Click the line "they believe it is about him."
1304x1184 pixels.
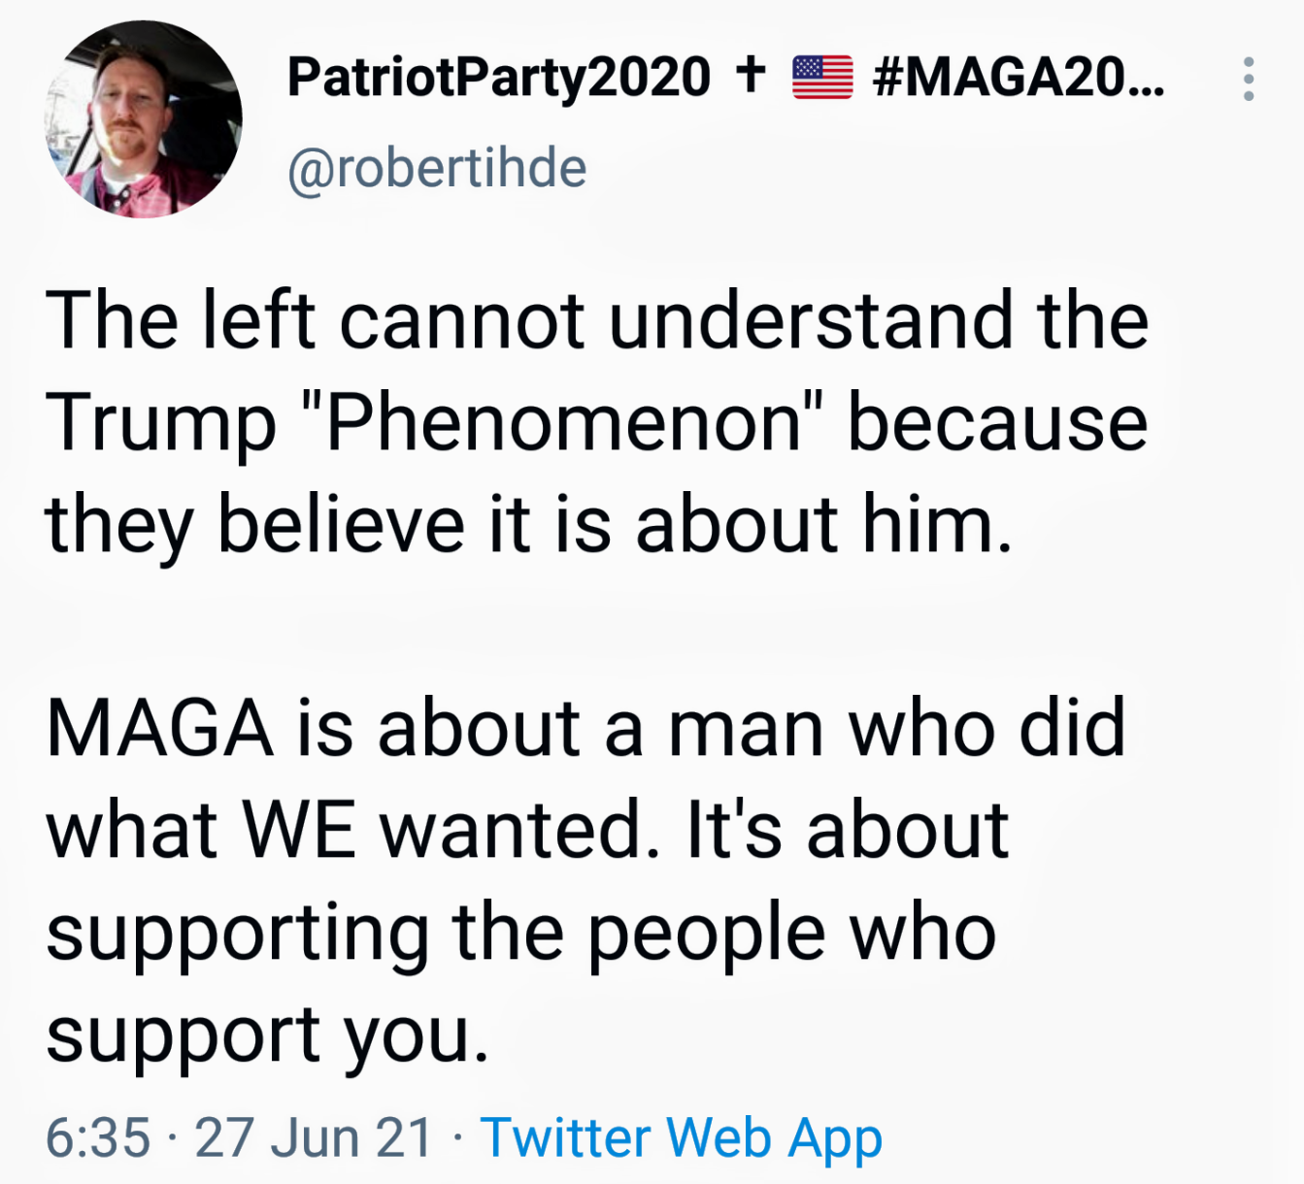(529, 525)
